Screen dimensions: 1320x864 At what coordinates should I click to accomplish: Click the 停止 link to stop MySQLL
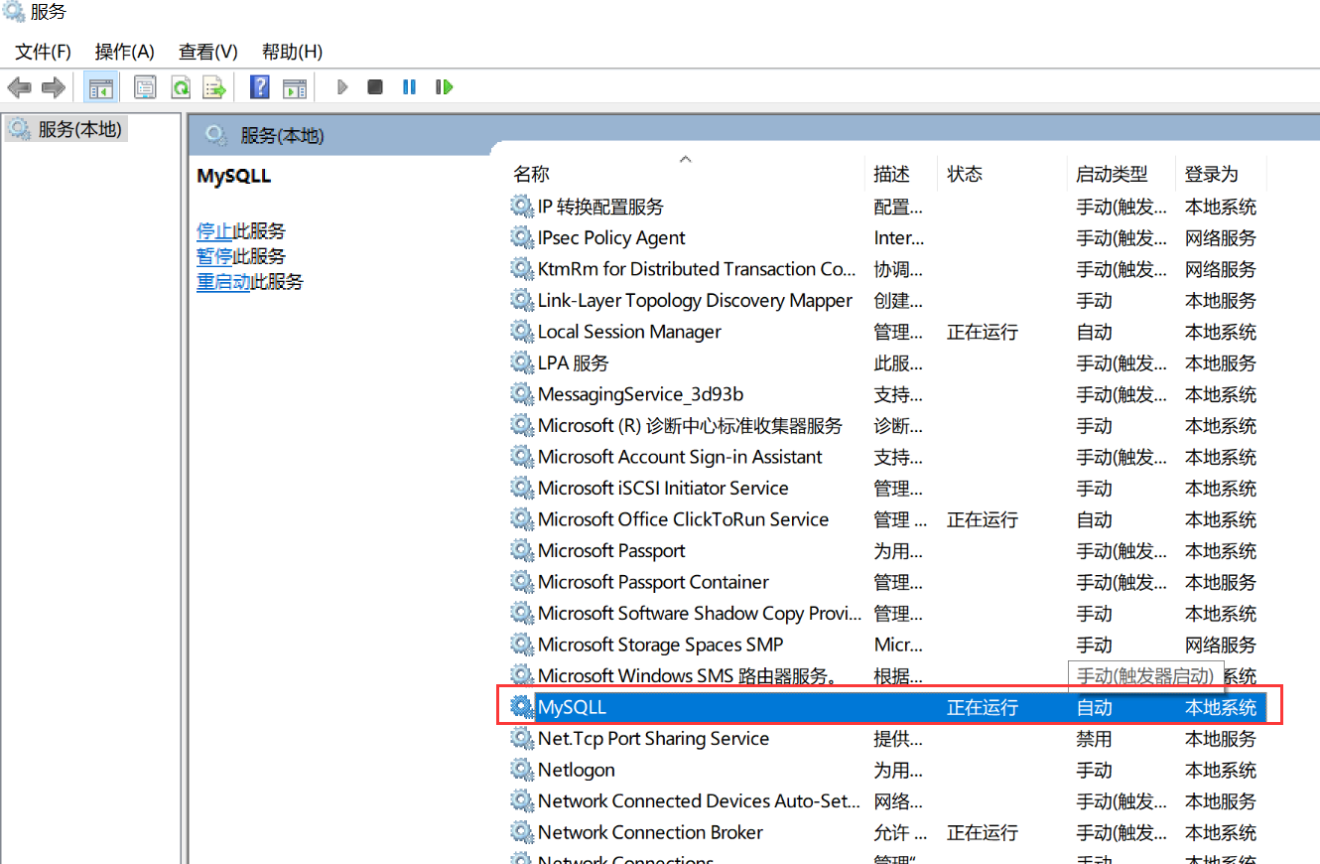[x=214, y=230]
